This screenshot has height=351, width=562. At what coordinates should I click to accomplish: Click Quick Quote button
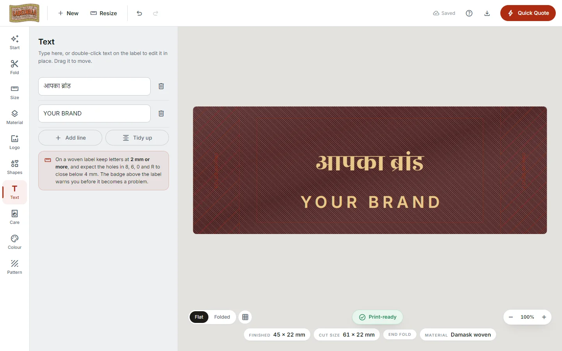[x=528, y=13]
